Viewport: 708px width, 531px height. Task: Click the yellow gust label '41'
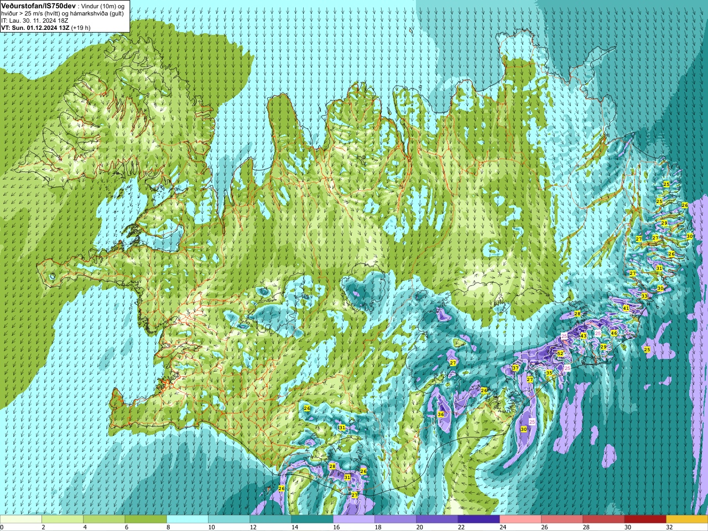click(x=626, y=308)
